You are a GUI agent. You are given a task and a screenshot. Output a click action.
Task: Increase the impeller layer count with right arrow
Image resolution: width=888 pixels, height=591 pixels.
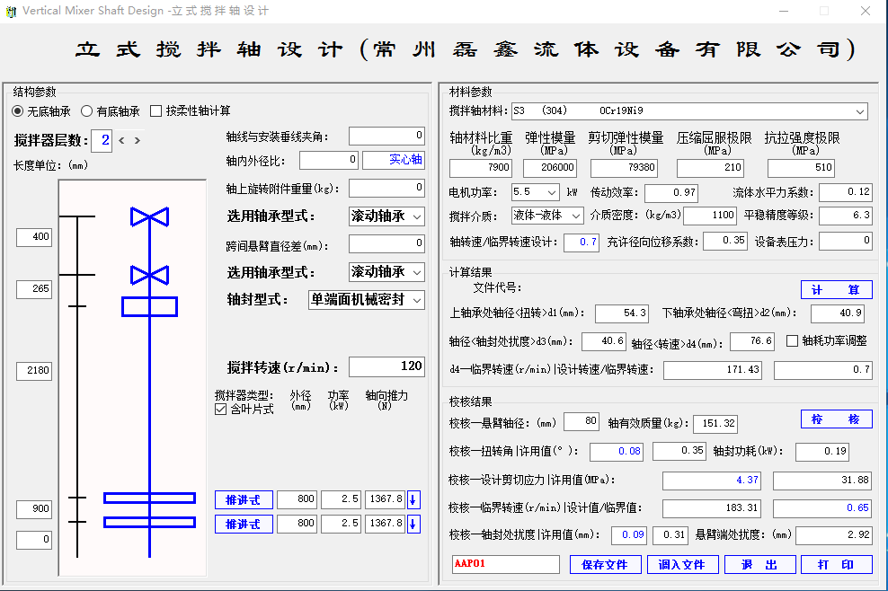[137, 140]
